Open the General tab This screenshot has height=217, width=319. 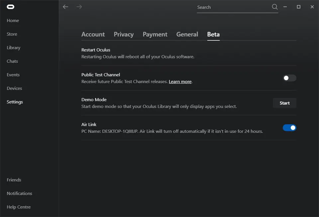pyautogui.click(x=187, y=34)
